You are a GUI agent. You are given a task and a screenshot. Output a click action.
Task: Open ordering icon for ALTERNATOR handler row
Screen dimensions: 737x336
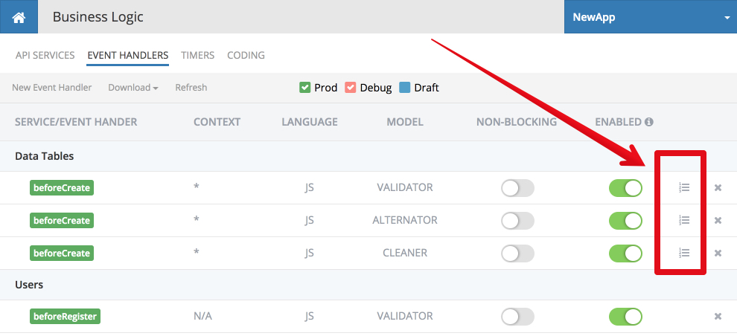coord(684,220)
